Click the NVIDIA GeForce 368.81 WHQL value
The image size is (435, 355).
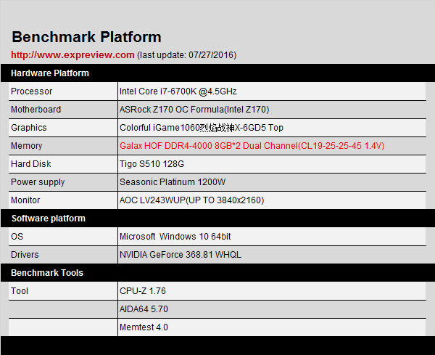[x=181, y=255]
